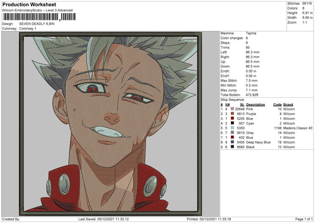Select the Total Bobbin value 472.82ft
Viewport: 315px width, 223px height.
click(x=252, y=95)
